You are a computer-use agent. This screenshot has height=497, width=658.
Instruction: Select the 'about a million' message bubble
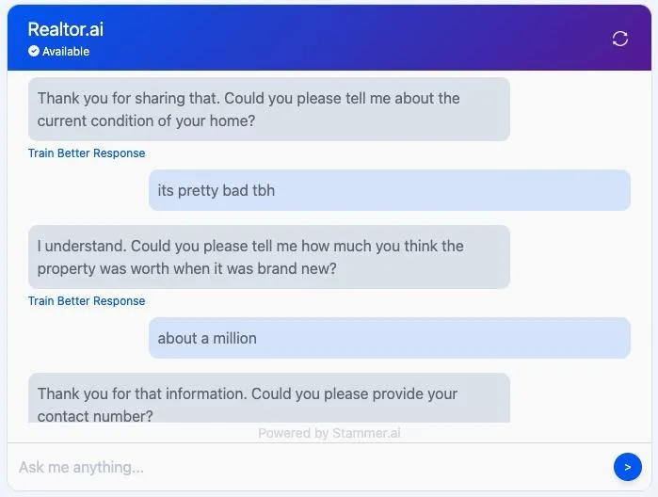click(390, 338)
